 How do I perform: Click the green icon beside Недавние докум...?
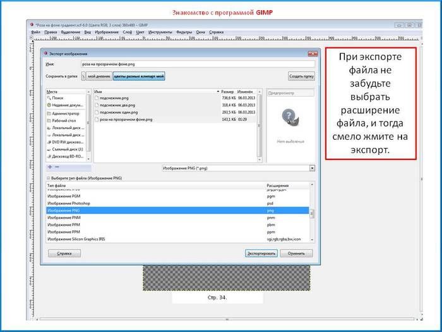coord(49,105)
